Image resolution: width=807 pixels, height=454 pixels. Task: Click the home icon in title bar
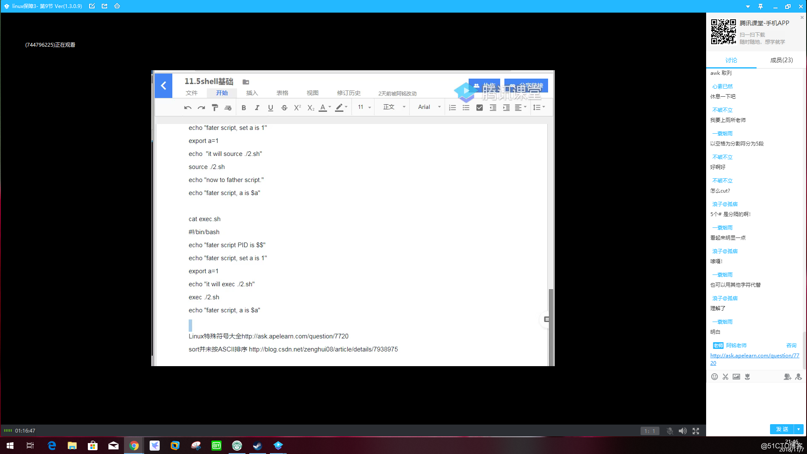(x=117, y=6)
